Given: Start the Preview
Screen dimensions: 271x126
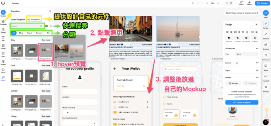Looking at the screenshot, I should [262, 3].
